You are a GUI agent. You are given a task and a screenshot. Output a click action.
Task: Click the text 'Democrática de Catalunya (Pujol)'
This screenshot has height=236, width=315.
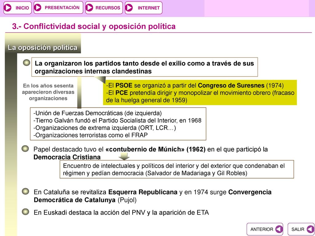click(85, 200)
